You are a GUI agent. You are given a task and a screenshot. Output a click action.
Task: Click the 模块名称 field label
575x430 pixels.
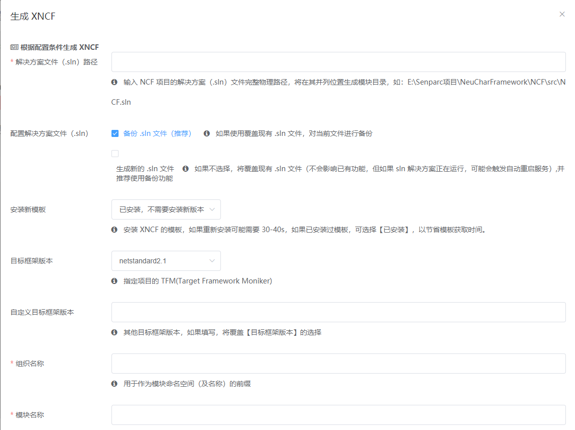pos(30,414)
